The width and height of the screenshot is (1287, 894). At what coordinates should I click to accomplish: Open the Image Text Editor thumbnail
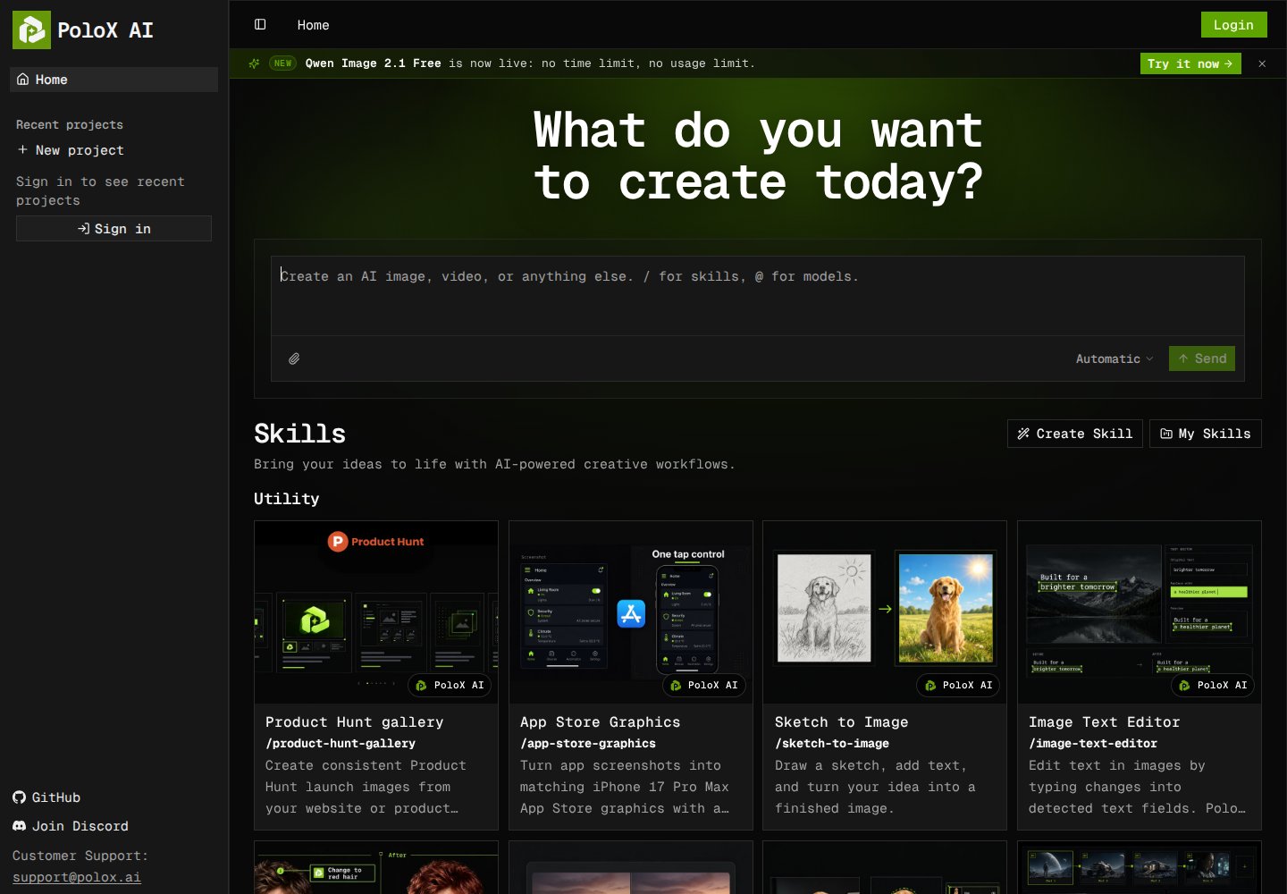[1140, 612]
